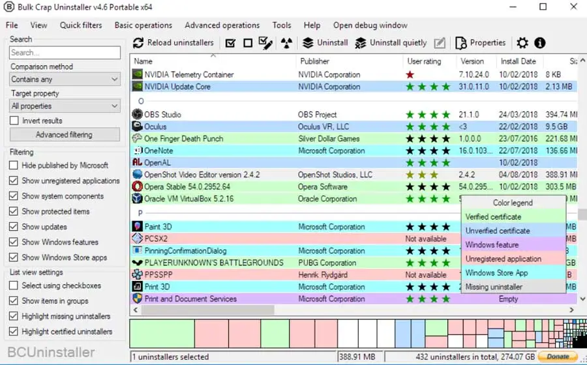
Task: Click the Windows feature purple legend entry
Action: (513, 244)
